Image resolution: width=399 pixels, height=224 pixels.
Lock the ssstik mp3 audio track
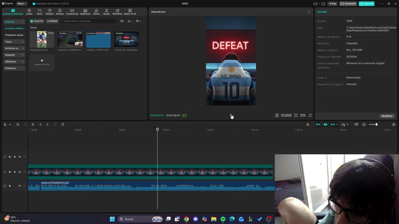point(10,186)
